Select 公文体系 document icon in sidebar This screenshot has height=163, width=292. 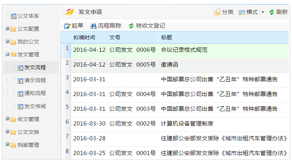(x=13, y=16)
